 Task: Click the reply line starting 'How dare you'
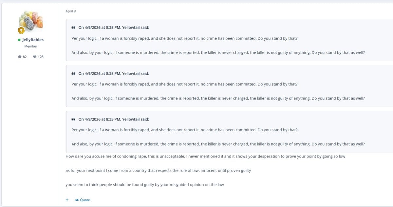point(205,157)
